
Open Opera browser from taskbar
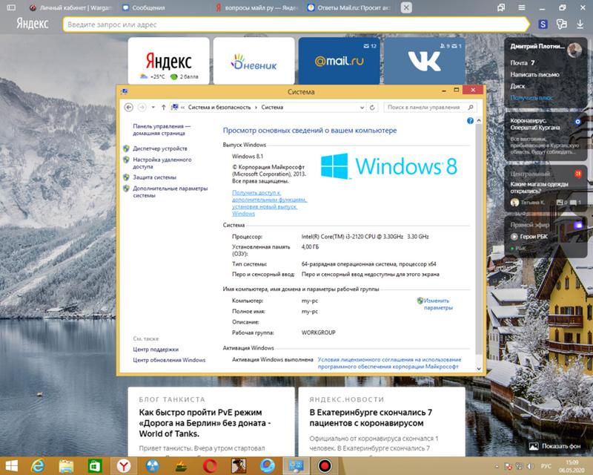tap(210, 466)
